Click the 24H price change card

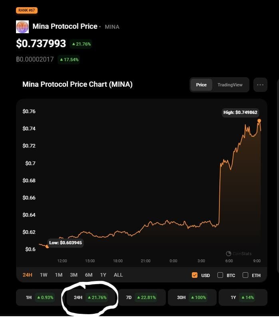(90, 297)
